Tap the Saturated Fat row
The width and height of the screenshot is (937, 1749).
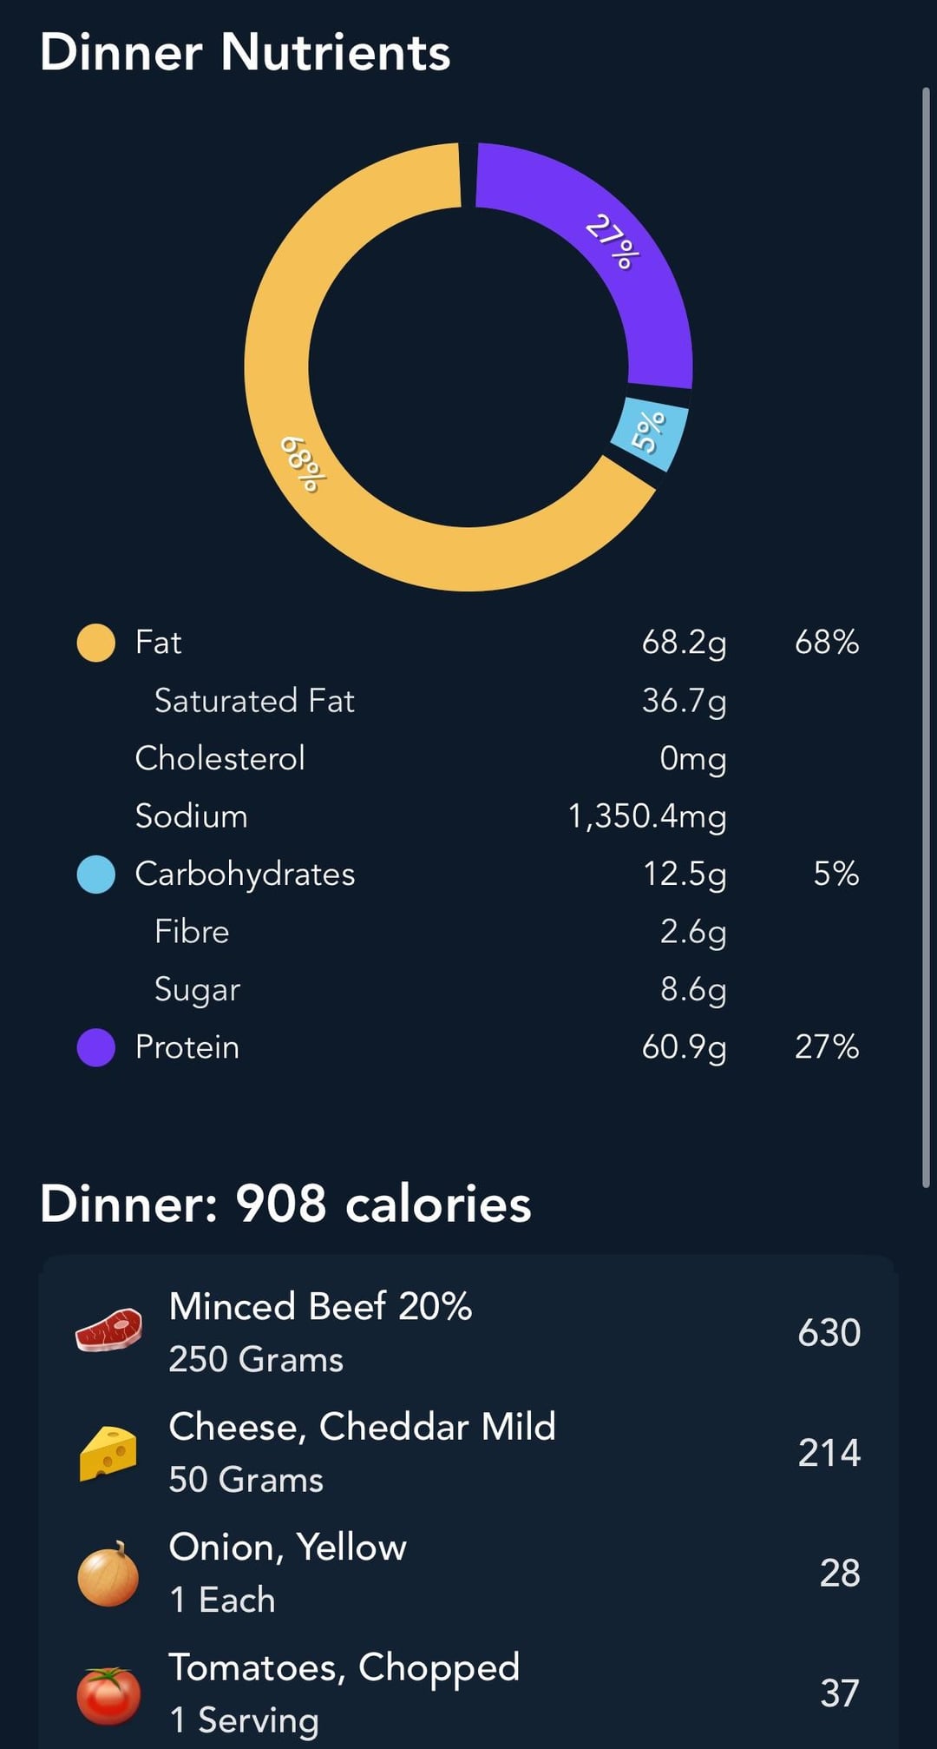click(x=254, y=701)
